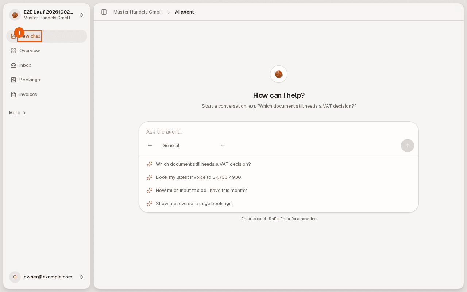467x292 pixels.
Task: Expand the More section
Action: click(18, 113)
